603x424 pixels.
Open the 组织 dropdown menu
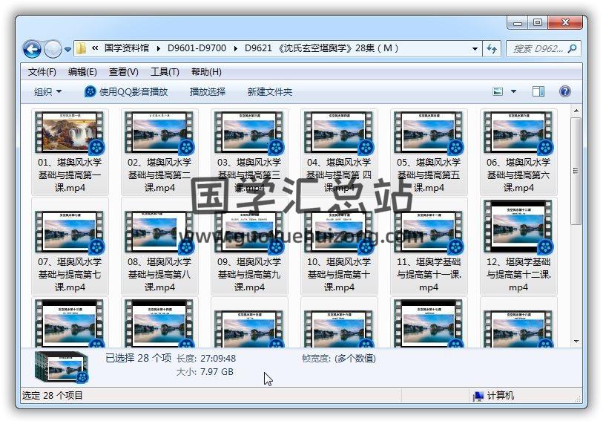coord(47,91)
